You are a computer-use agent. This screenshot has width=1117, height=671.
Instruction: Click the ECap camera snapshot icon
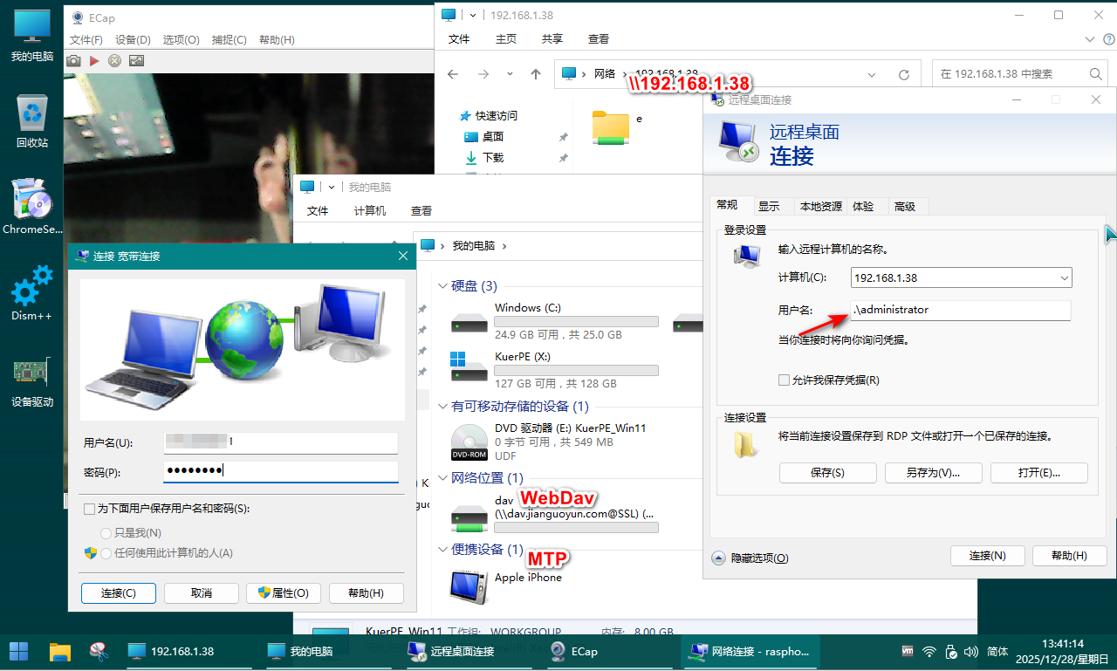pyautogui.click(x=74, y=60)
